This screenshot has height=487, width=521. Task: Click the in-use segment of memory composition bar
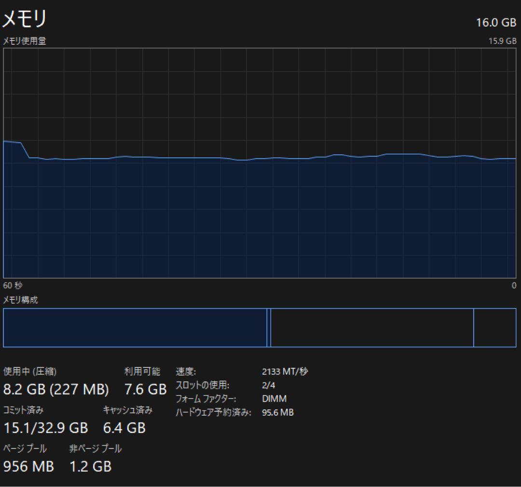click(135, 328)
